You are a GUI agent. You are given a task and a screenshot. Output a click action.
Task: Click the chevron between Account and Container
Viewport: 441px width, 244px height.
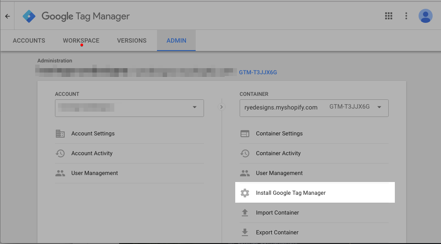(x=221, y=107)
